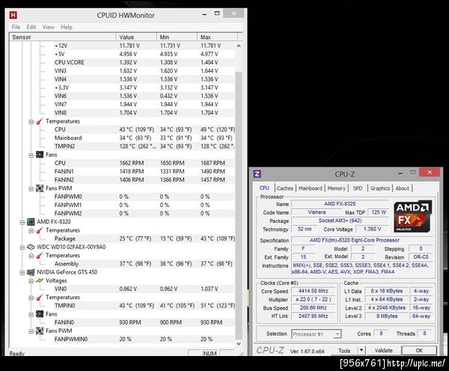Click the NUM indicator in HWMonitor status bar
Screen dimensions: 449x371
pos(210,353)
